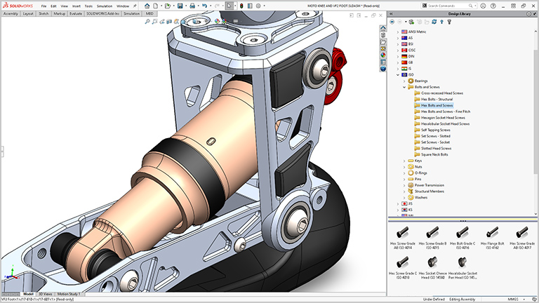This screenshot has width=539, height=303.
Task: Pin the Design Library panel
Action: coord(534,13)
